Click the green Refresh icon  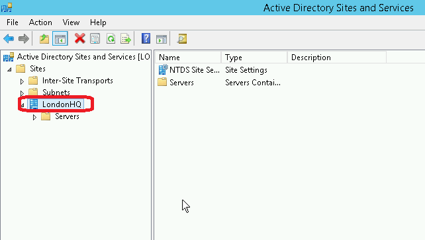pyautogui.click(x=111, y=39)
